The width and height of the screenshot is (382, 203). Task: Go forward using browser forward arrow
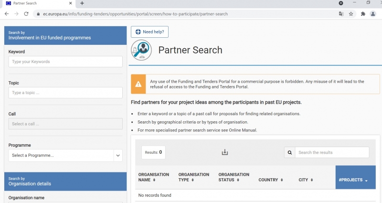tap(16, 14)
